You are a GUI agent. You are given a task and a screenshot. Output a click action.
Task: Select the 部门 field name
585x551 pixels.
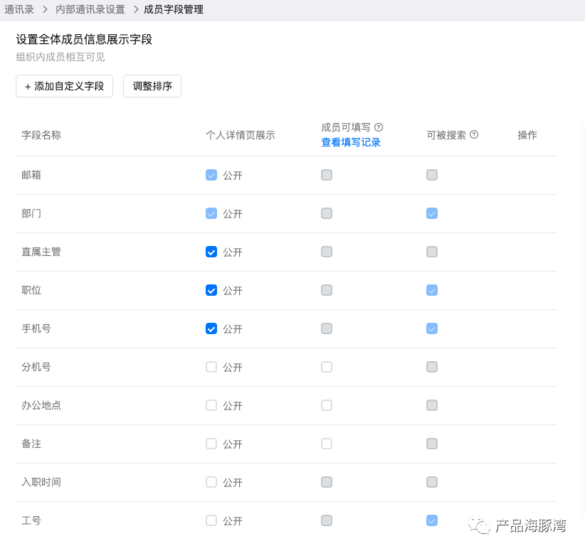pyautogui.click(x=31, y=213)
